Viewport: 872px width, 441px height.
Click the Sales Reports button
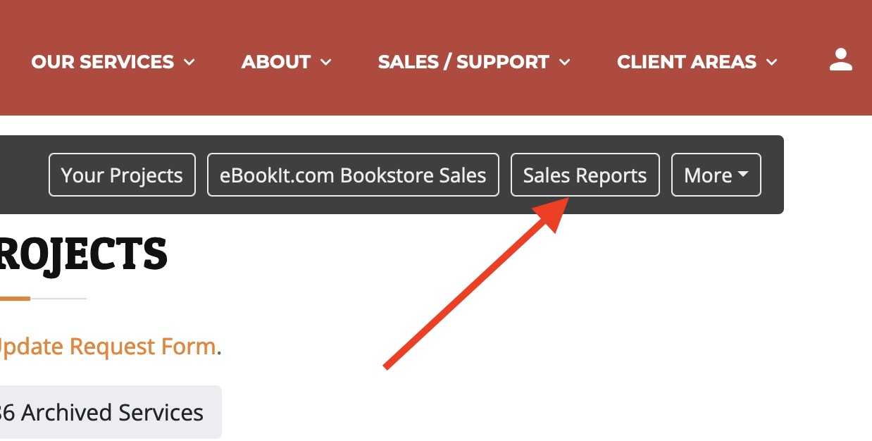coord(585,175)
